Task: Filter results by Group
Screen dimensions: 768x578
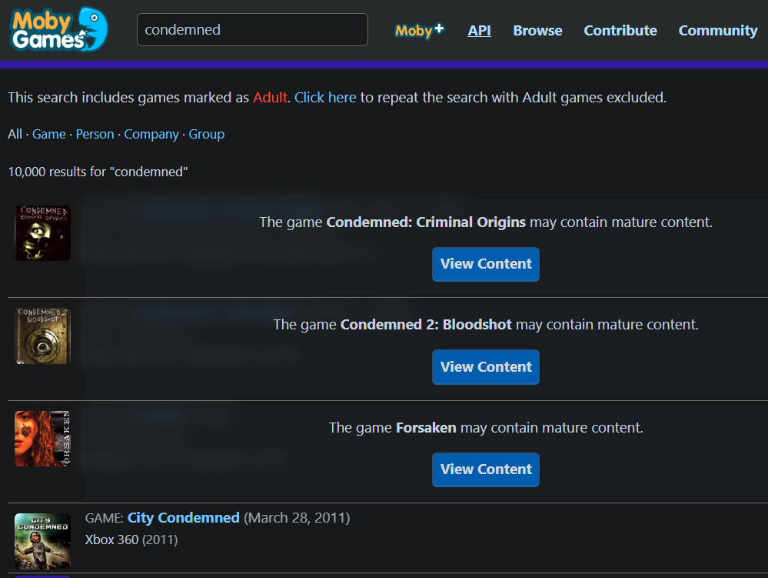Action: (207, 134)
